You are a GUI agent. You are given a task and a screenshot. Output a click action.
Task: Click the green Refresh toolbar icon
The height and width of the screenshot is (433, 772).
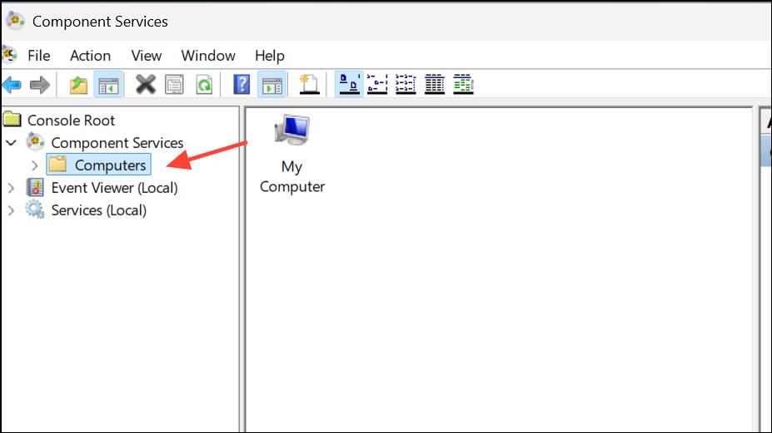pos(203,84)
